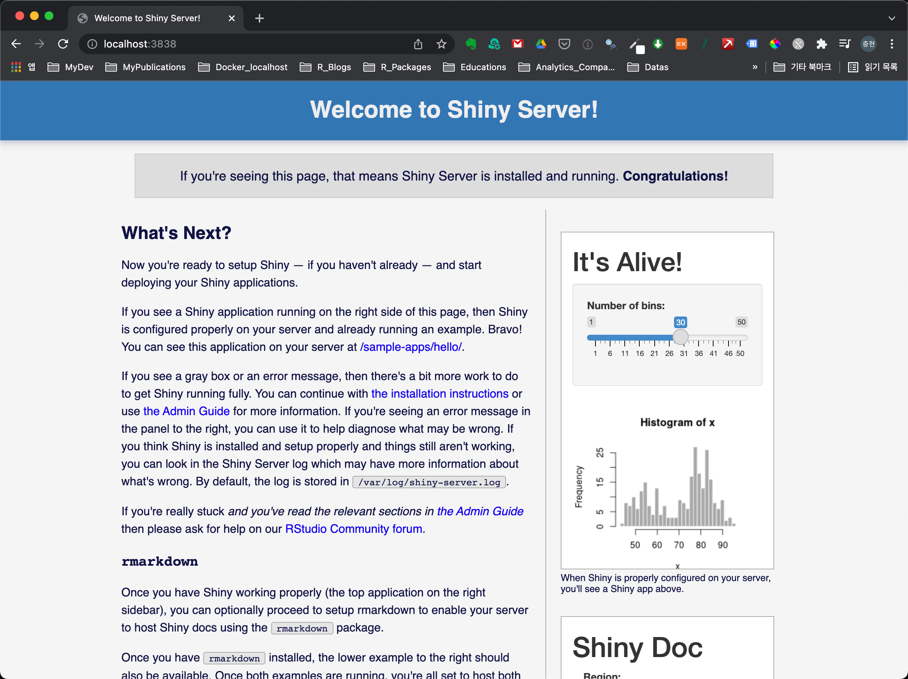Go back to the previous page
Image resolution: width=908 pixels, height=679 pixels.
click(16, 44)
